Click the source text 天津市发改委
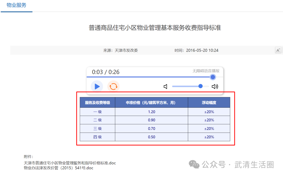Viewport: 283px width, 176px height. point(126,50)
